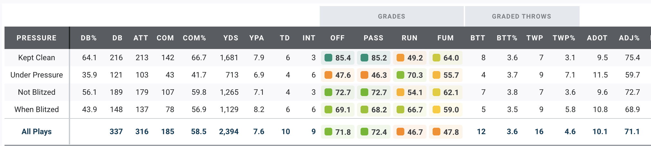Sort by the BTT% column header
The image size is (651, 146).
coord(507,38)
